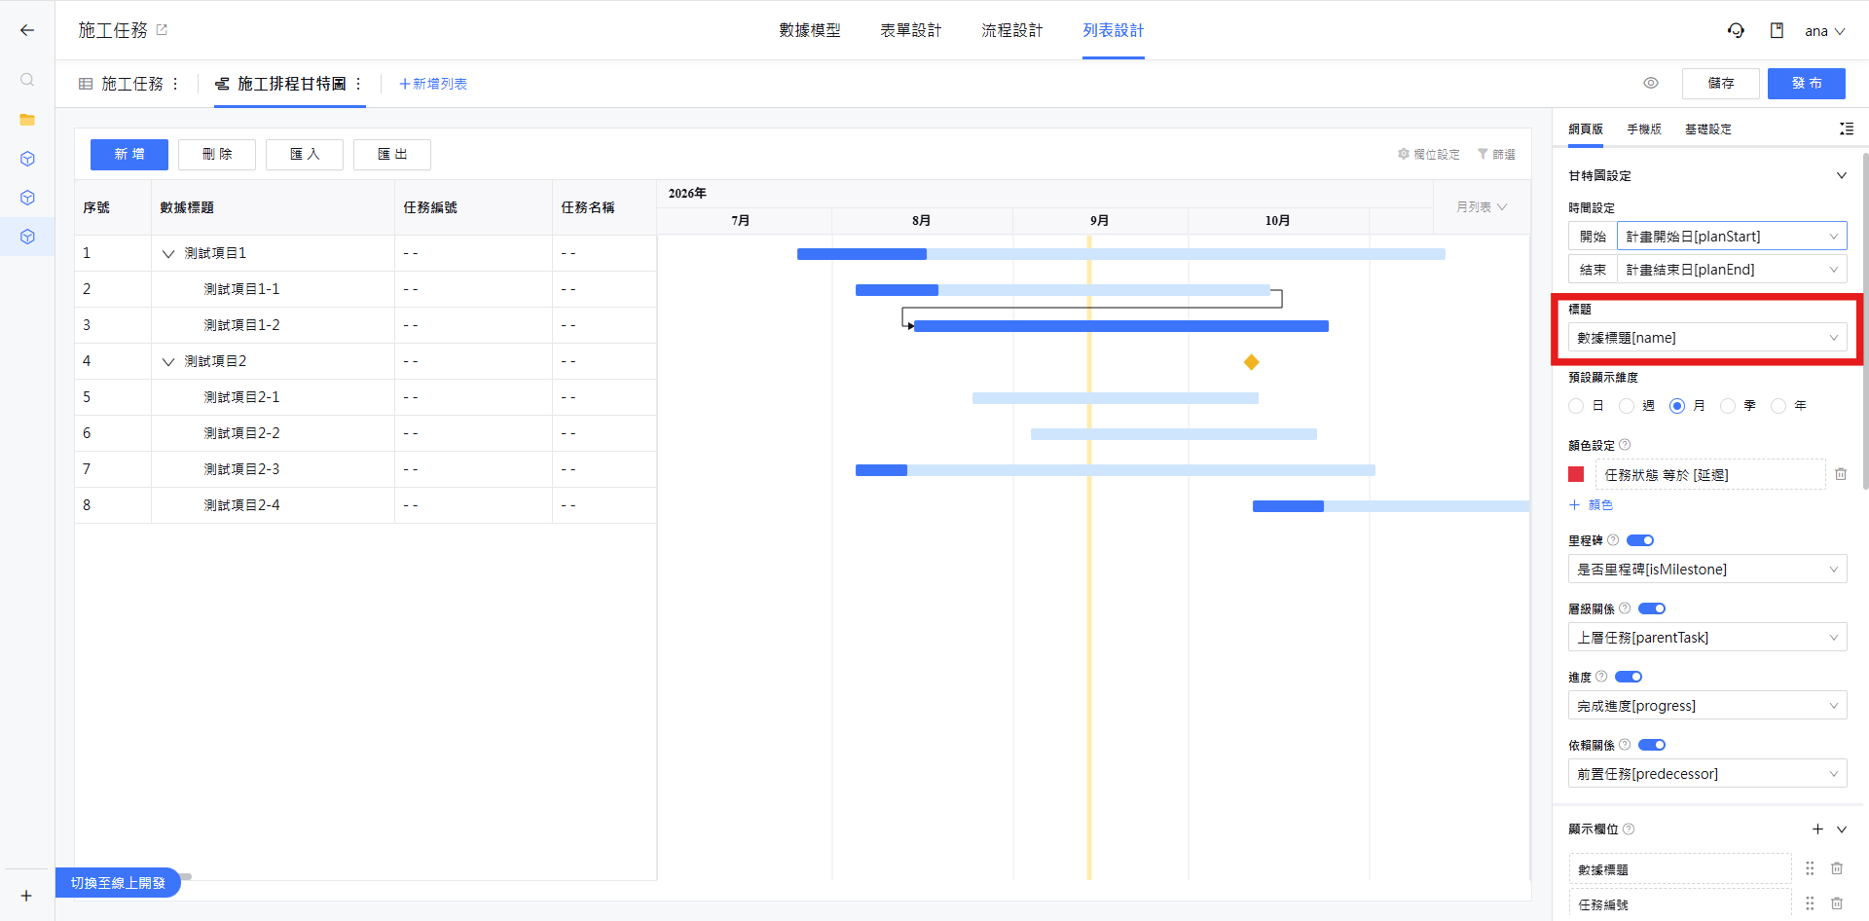The width and height of the screenshot is (1869, 921).
Task: Switch to 手機版 tab
Action: (x=1644, y=129)
